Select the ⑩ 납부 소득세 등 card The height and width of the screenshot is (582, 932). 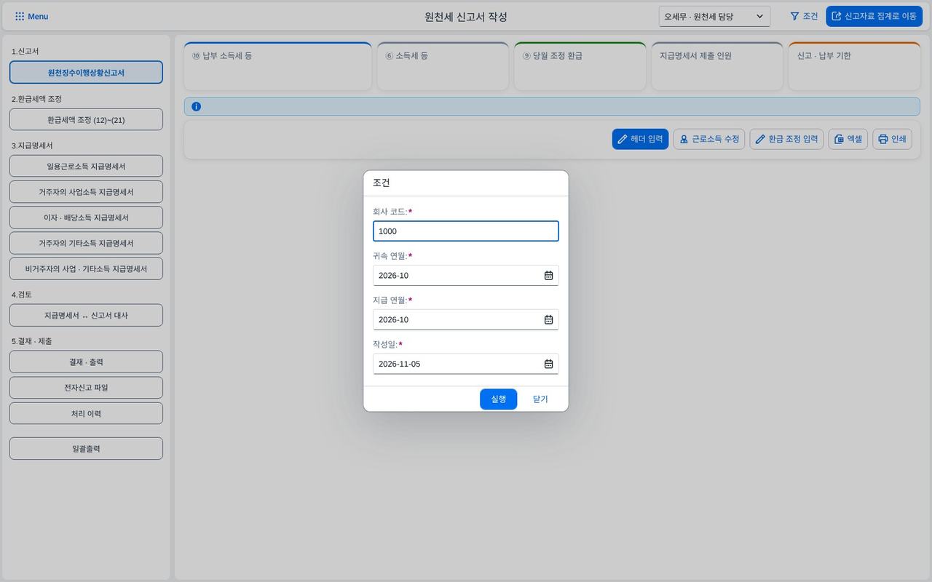click(x=278, y=66)
